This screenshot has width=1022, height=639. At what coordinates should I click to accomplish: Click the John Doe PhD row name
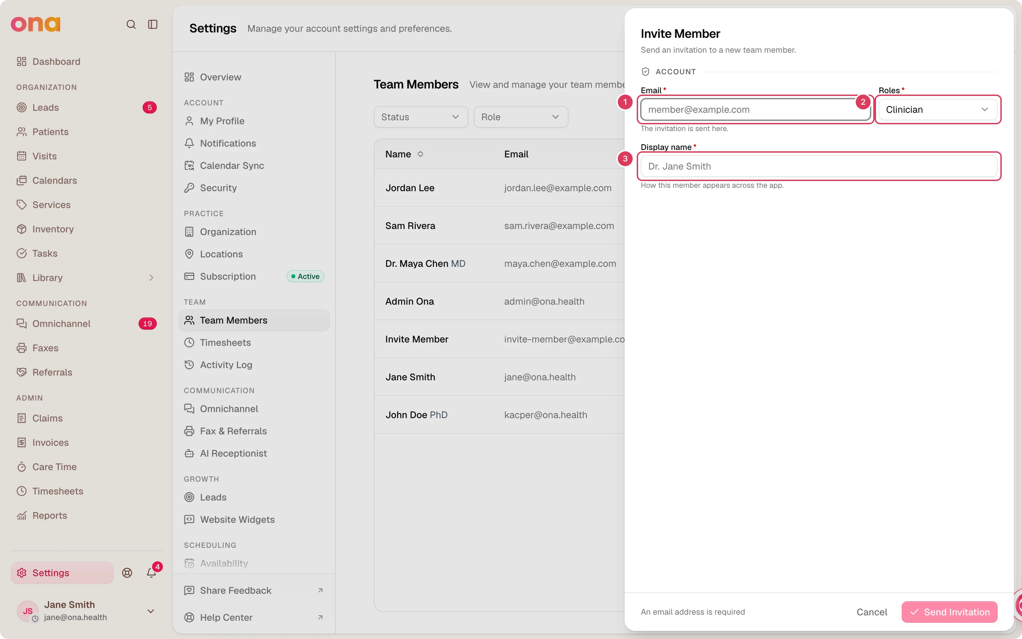click(x=416, y=415)
